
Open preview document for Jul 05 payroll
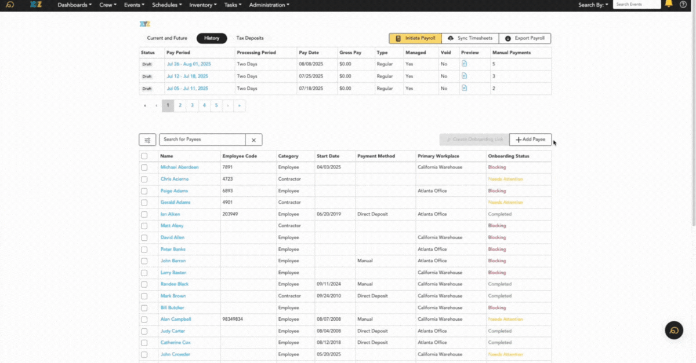[x=464, y=88]
